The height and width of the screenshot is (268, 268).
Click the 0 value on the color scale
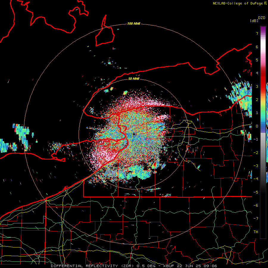(257, 126)
